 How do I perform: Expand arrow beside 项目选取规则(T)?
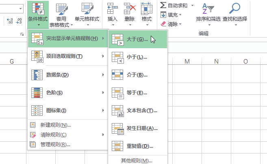click(103, 56)
